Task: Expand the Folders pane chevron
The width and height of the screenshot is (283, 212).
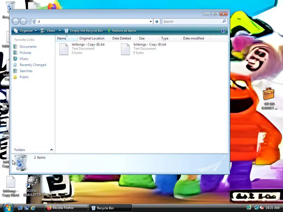Action: click(x=51, y=150)
